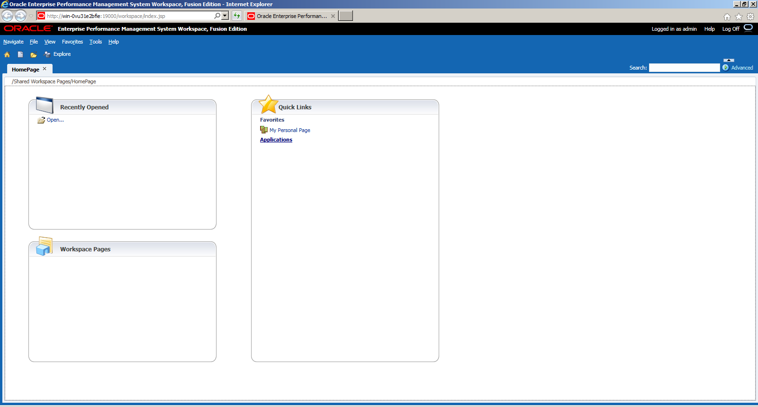The height and width of the screenshot is (407, 758).
Task: Click the Home page toolbar icon
Action: (7, 54)
